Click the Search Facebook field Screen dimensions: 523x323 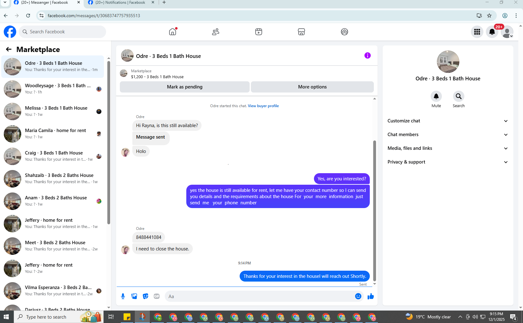62,32
